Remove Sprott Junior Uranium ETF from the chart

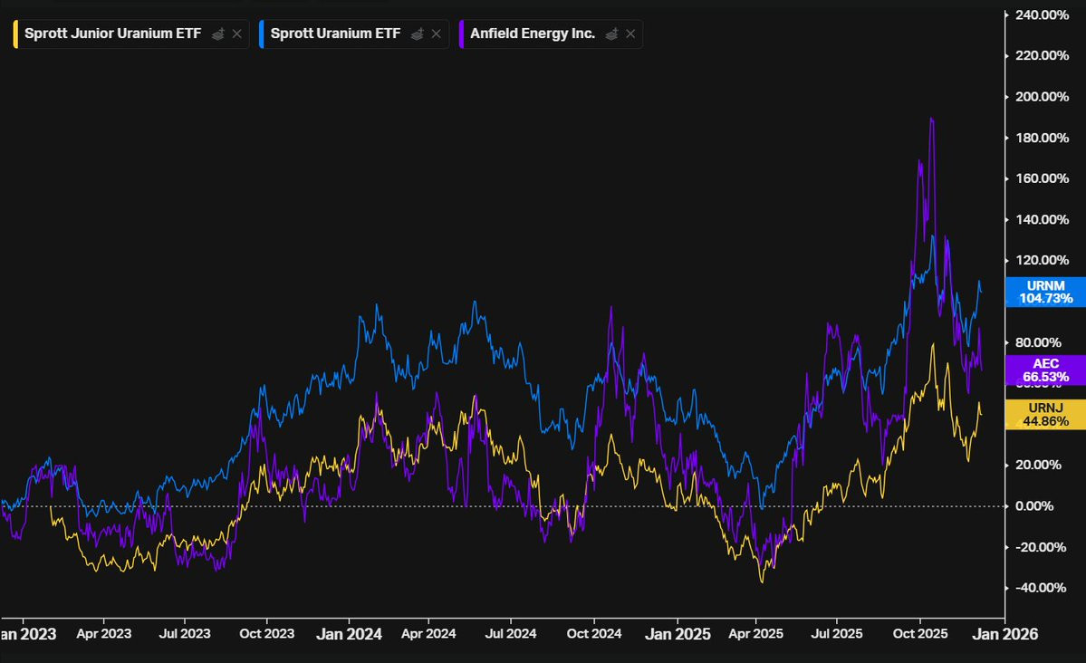(237, 34)
